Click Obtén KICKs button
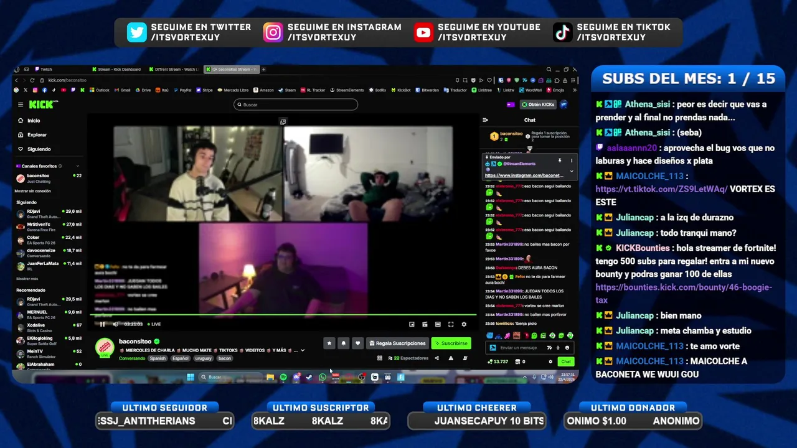 pos(538,105)
